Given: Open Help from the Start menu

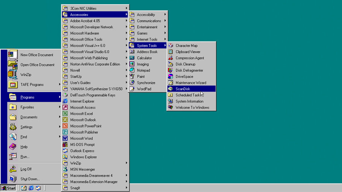Looking at the screenshot, I should 34,147.
